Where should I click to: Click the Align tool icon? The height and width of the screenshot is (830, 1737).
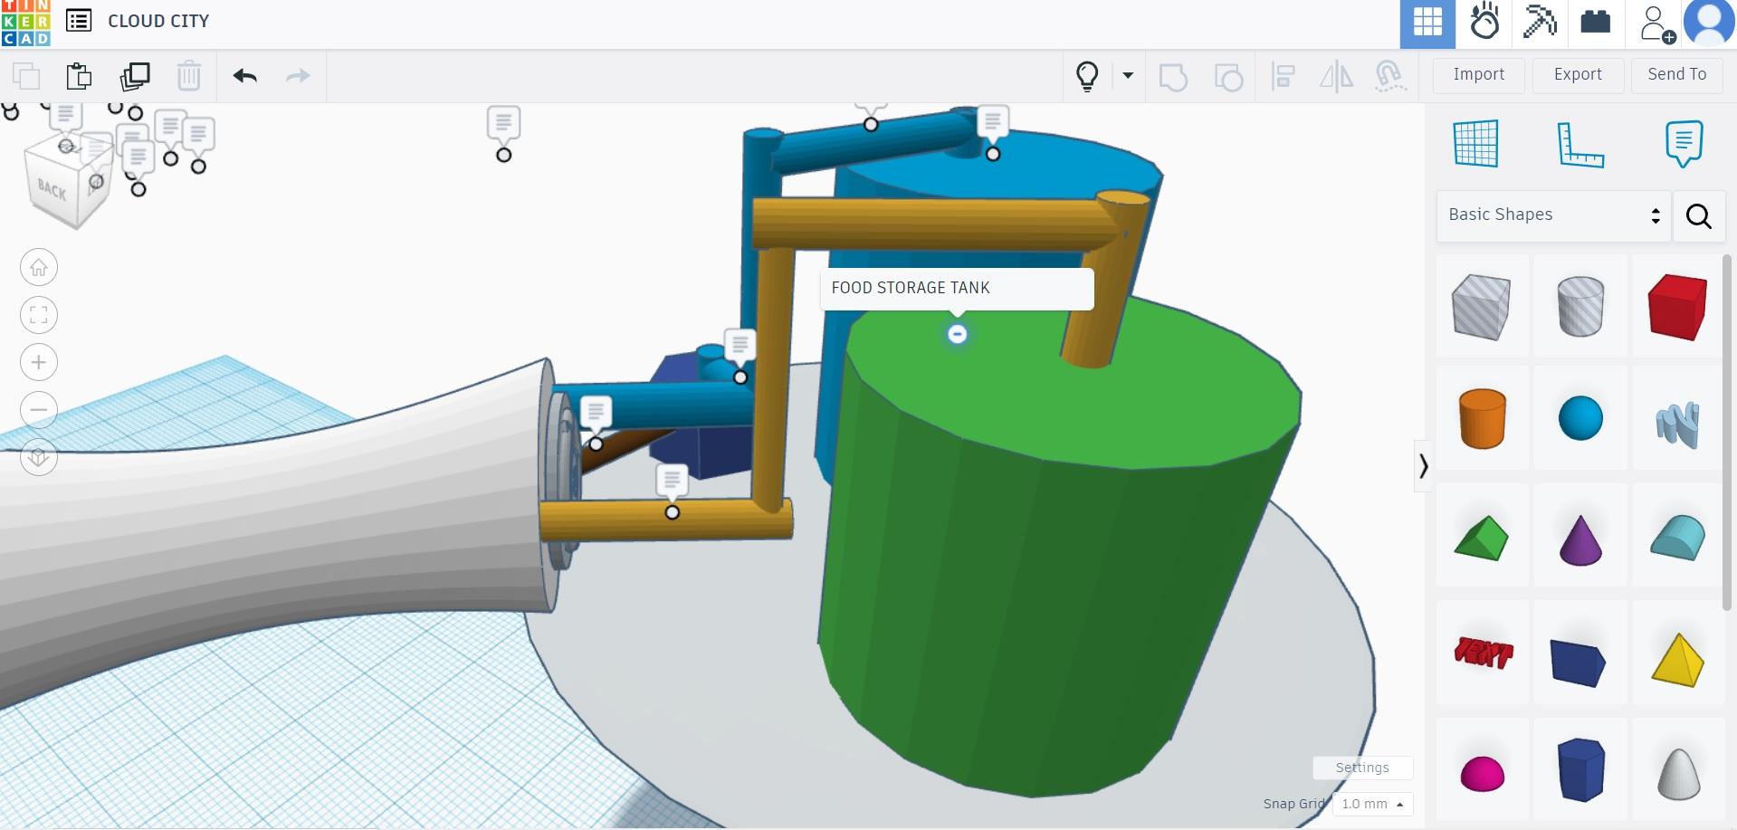tap(1283, 76)
